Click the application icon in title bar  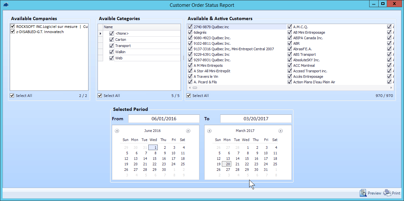click(6, 5)
